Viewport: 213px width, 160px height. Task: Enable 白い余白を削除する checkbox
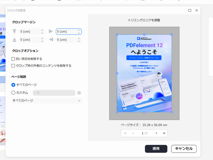pyautogui.click(x=13, y=59)
